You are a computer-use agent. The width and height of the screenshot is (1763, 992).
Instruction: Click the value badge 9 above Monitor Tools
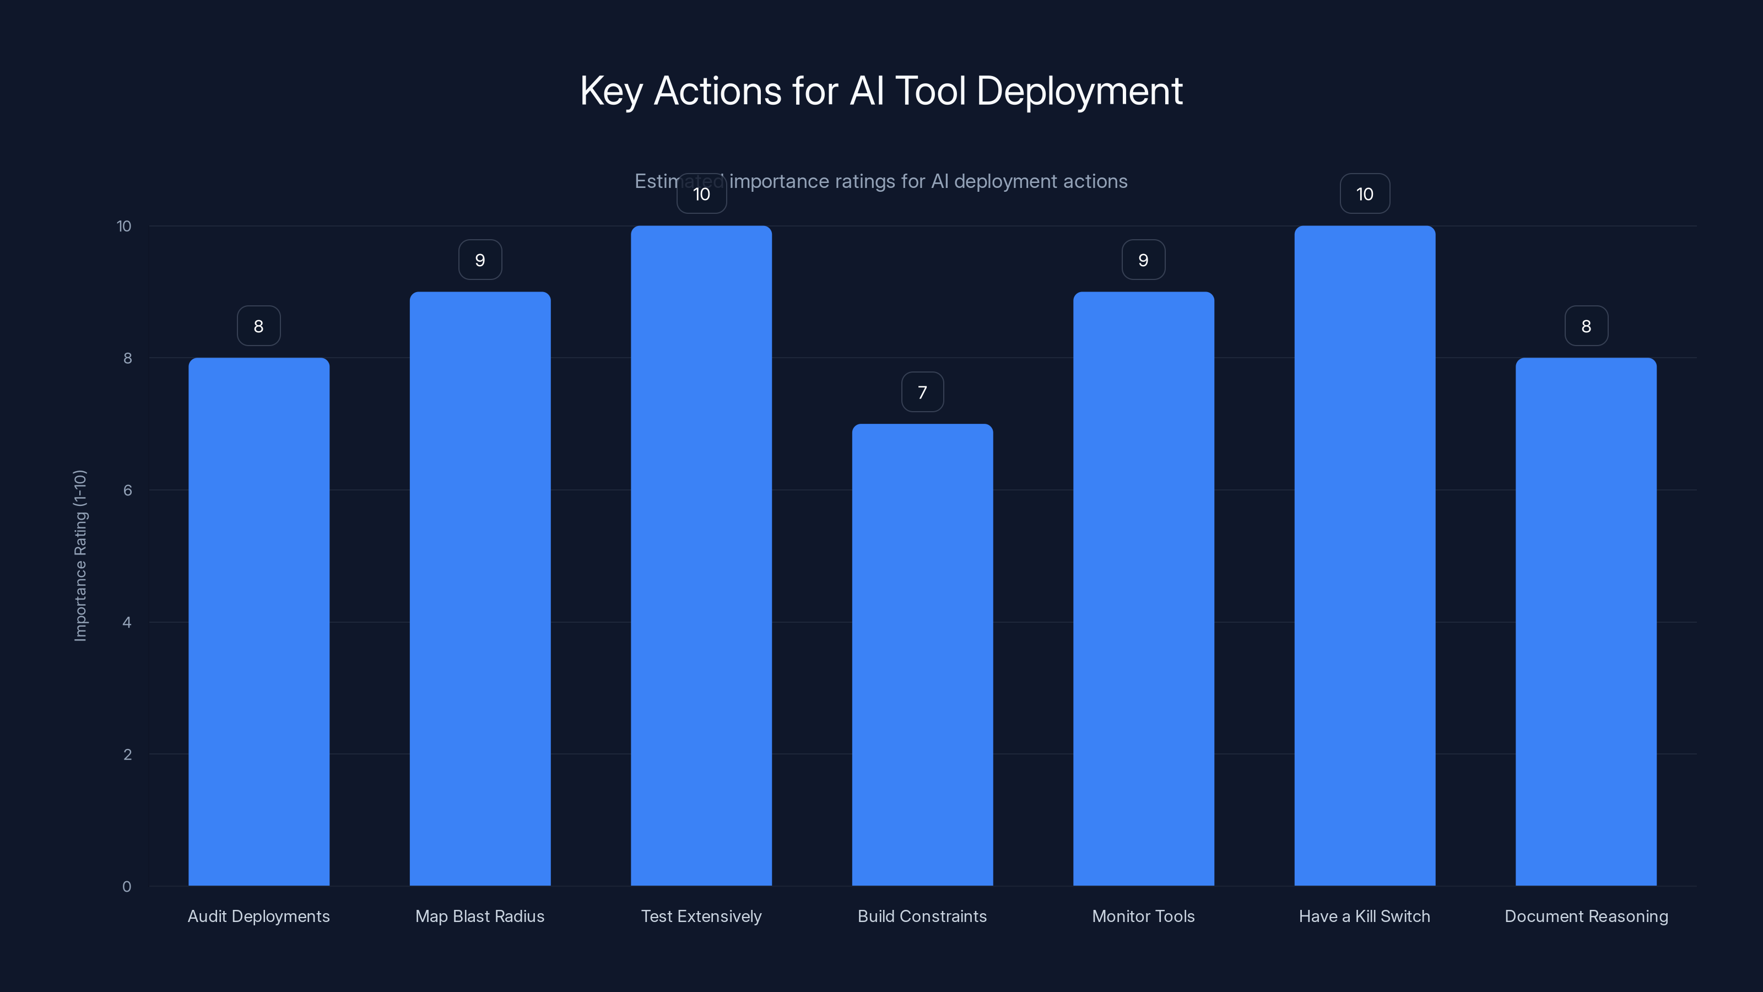[x=1143, y=260]
